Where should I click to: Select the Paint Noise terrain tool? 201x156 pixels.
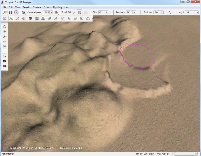click(x=5, y=46)
